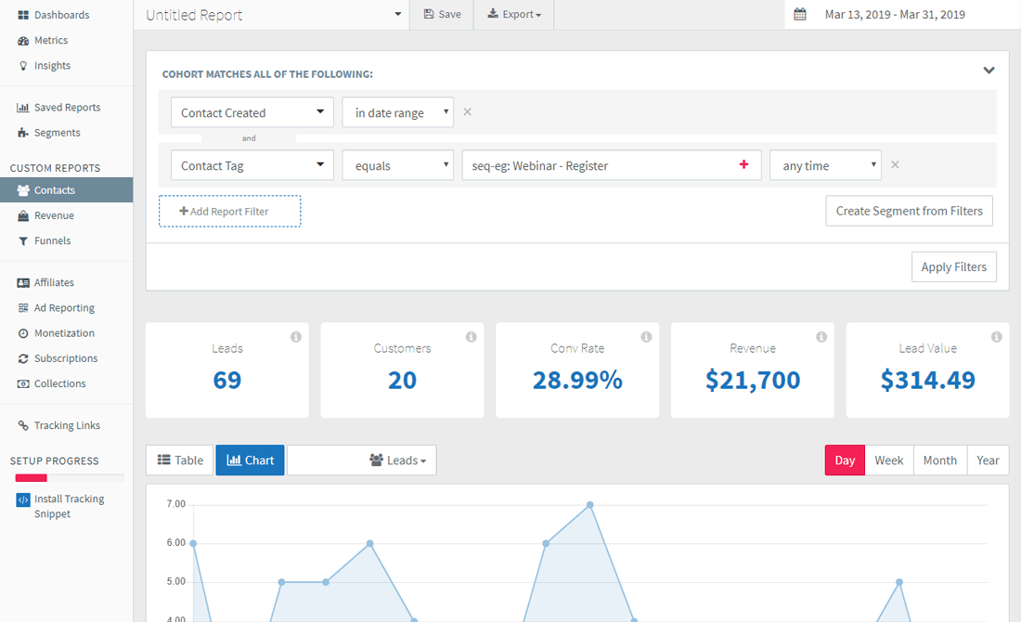Open the 'in date range' operator dropdown
Screen dimensions: 1021x622
pyautogui.click(x=397, y=112)
